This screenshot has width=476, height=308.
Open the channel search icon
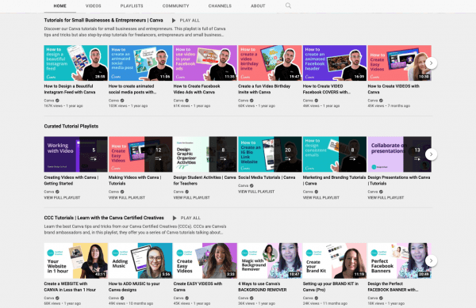tap(288, 6)
